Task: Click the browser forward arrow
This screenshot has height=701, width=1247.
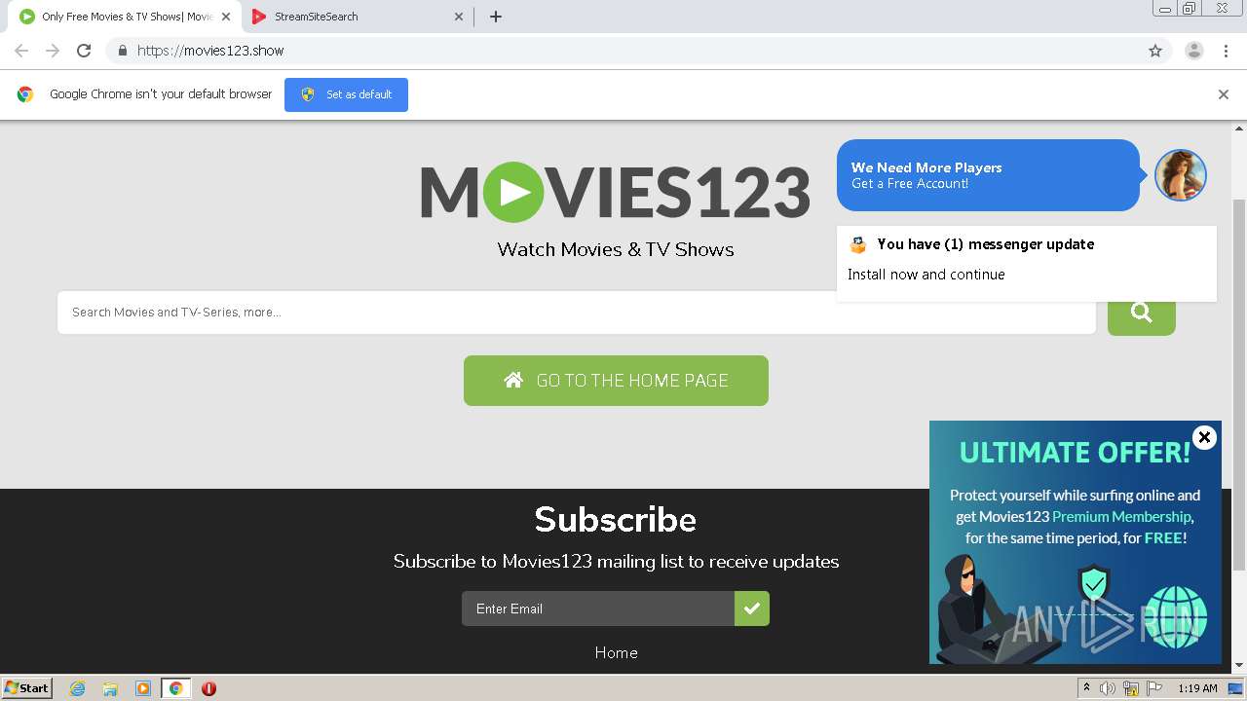Action: pyautogui.click(x=53, y=51)
